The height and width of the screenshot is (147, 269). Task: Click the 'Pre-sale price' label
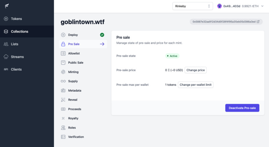pos(126,70)
